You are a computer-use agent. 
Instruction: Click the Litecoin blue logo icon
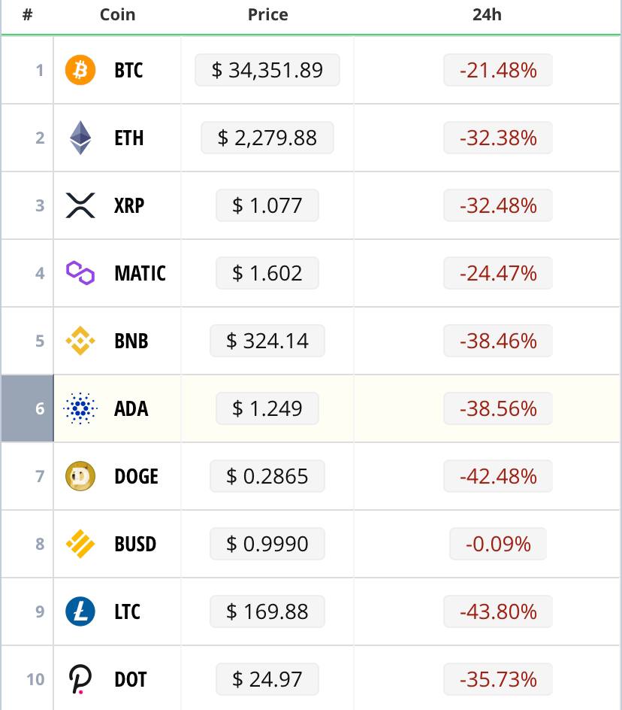pyautogui.click(x=80, y=611)
